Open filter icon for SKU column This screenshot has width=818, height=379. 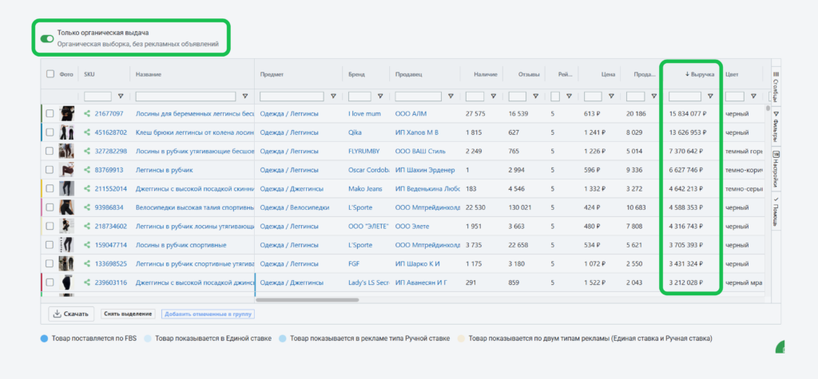click(121, 96)
